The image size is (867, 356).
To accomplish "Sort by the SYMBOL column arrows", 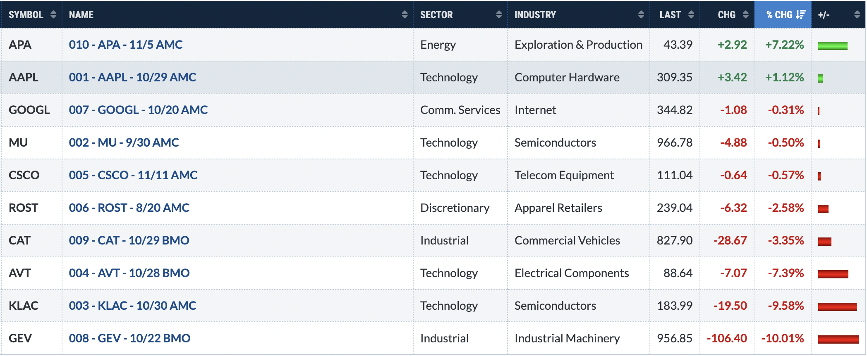I will (x=53, y=15).
